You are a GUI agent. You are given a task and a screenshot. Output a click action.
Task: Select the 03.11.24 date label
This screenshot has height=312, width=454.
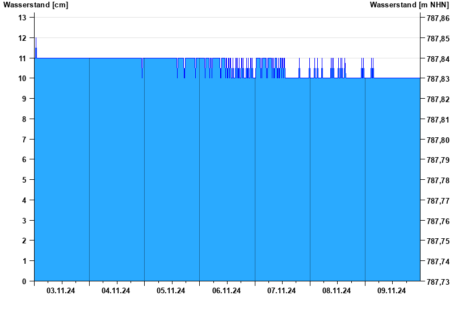pyautogui.click(x=61, y=291)
